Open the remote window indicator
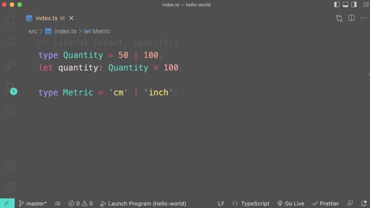 point(7,203)
